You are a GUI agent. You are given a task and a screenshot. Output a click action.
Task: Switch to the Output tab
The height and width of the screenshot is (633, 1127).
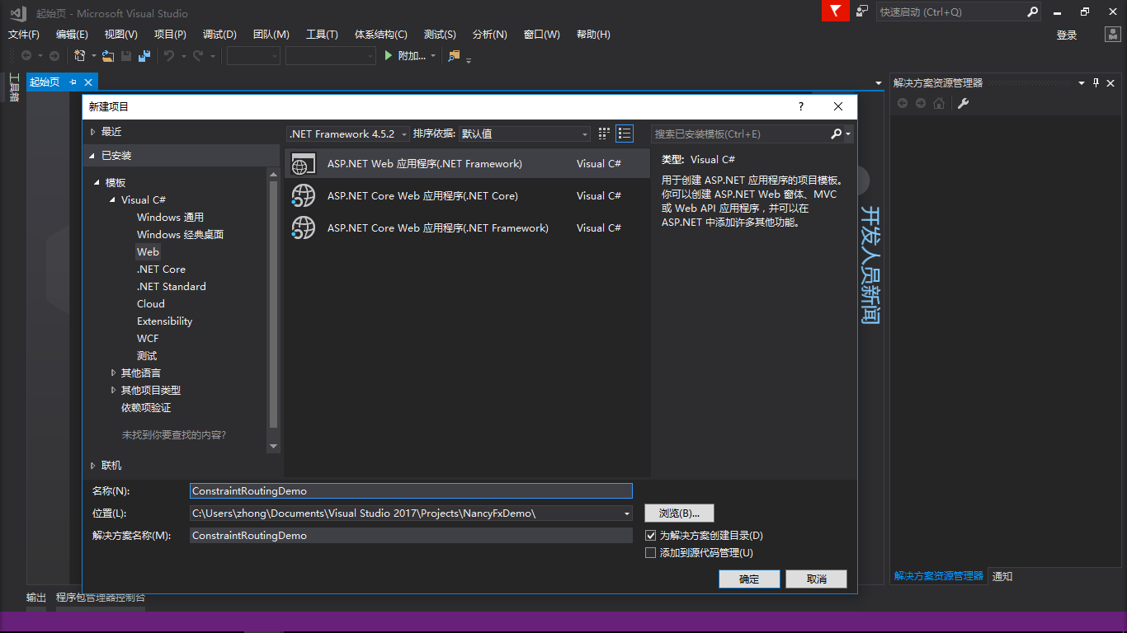[36, 598]
